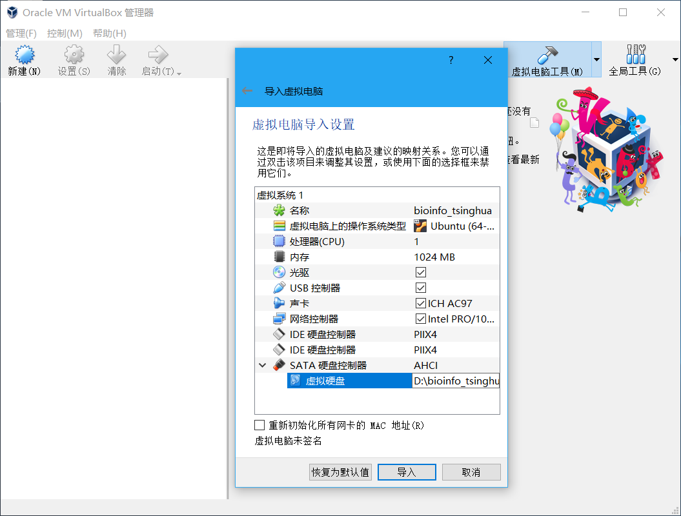Disable the USB controller (USB 控制器) checkbox
Image resolution: width=681 pixels, height=516 pixels.
[421, 288]
